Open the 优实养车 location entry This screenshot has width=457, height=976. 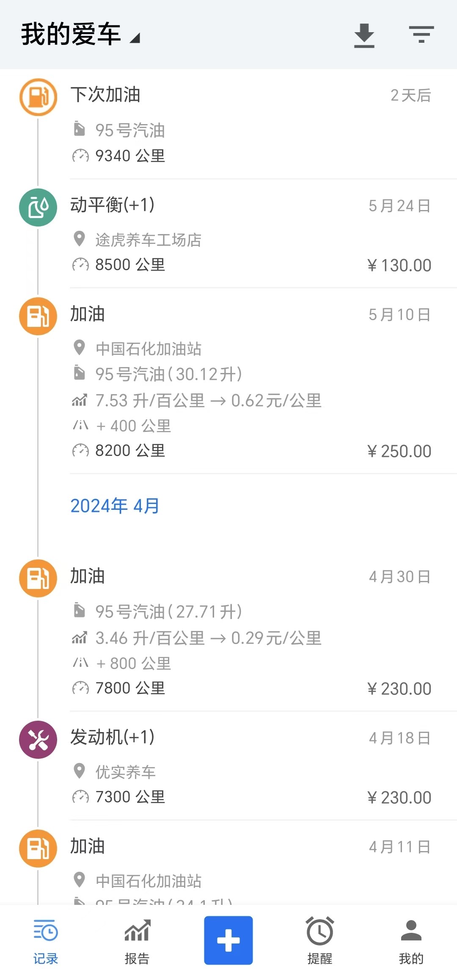point(126,772)
